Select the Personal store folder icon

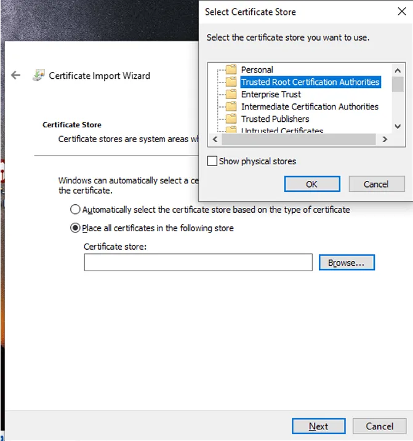(231, 69)
